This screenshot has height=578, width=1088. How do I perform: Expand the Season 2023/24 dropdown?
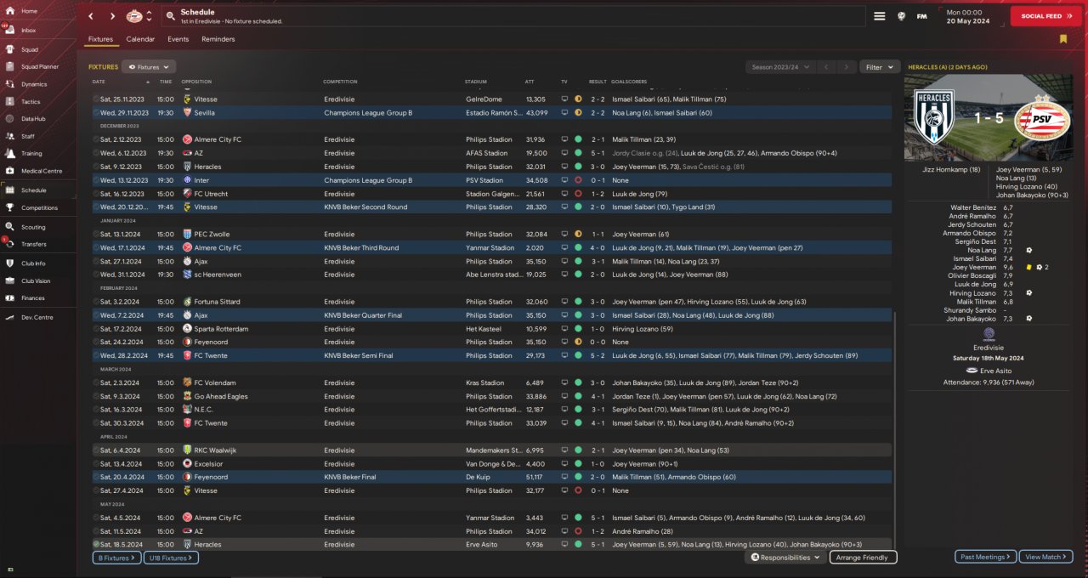pyautogui.click(x=779, y=66)
